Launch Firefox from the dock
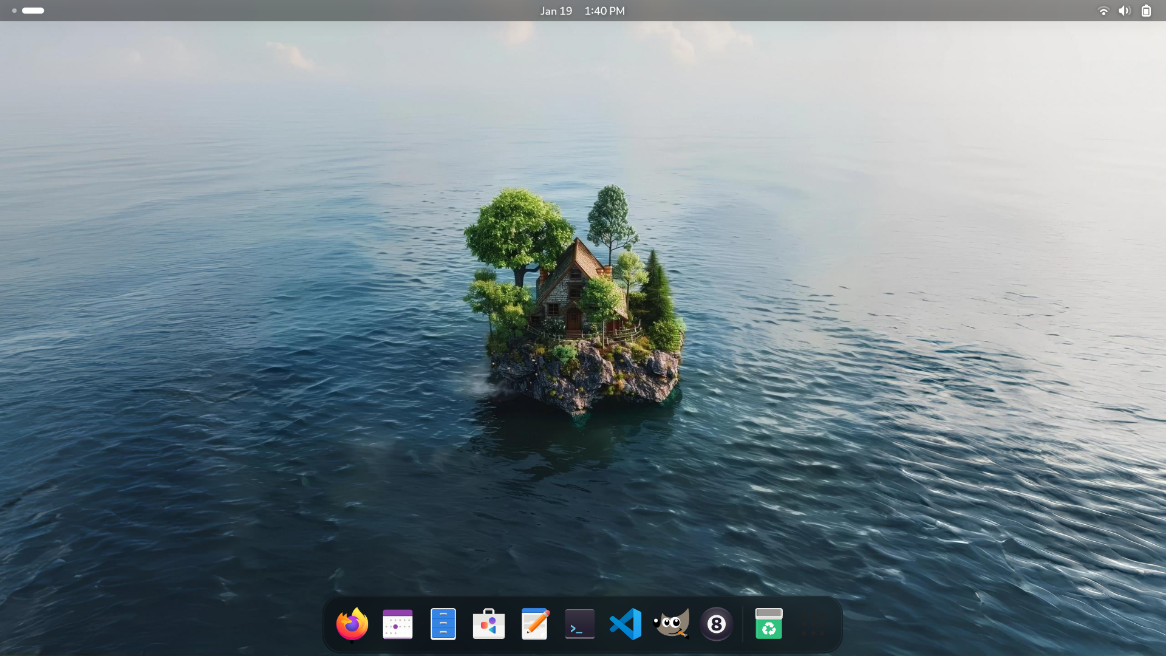The image size is (1166, 656). click(352, 624)
